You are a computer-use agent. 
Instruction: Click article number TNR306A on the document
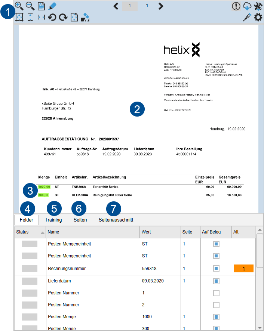[x=79, y=187]
